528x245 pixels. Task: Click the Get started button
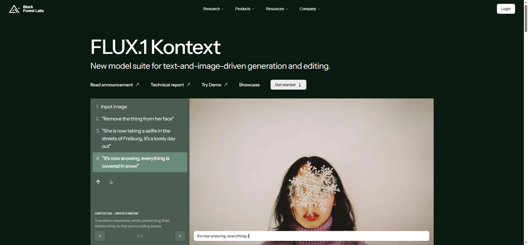pyautogui.click(x=288, y=85)
